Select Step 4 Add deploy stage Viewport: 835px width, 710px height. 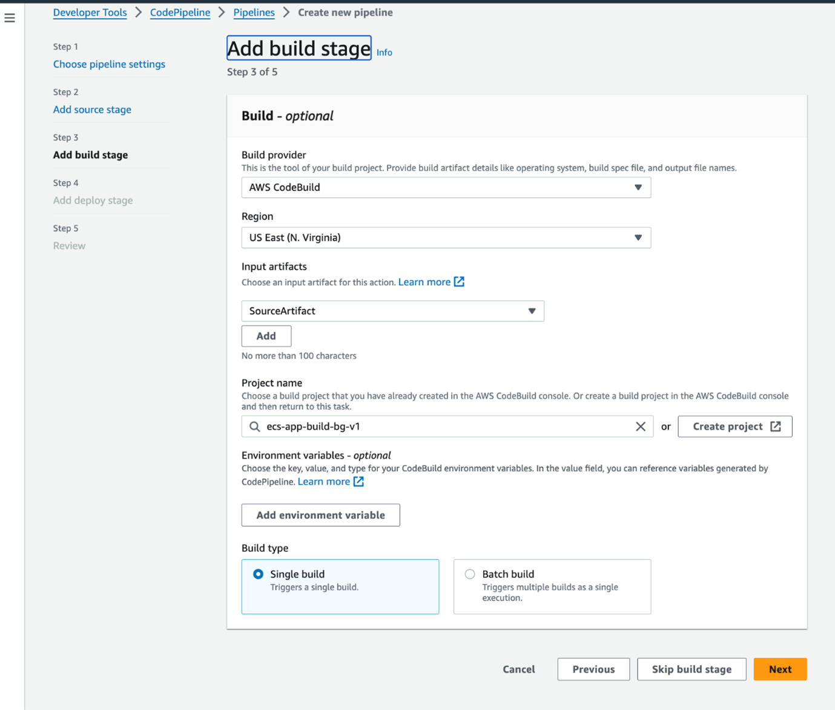pos(93,200)
